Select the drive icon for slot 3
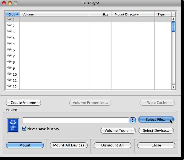Image resolution: width=184 pixels, height=160 pixels. tap(9, 31)
